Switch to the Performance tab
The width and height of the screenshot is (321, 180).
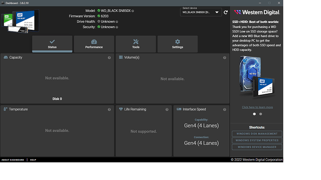point(94,44)
